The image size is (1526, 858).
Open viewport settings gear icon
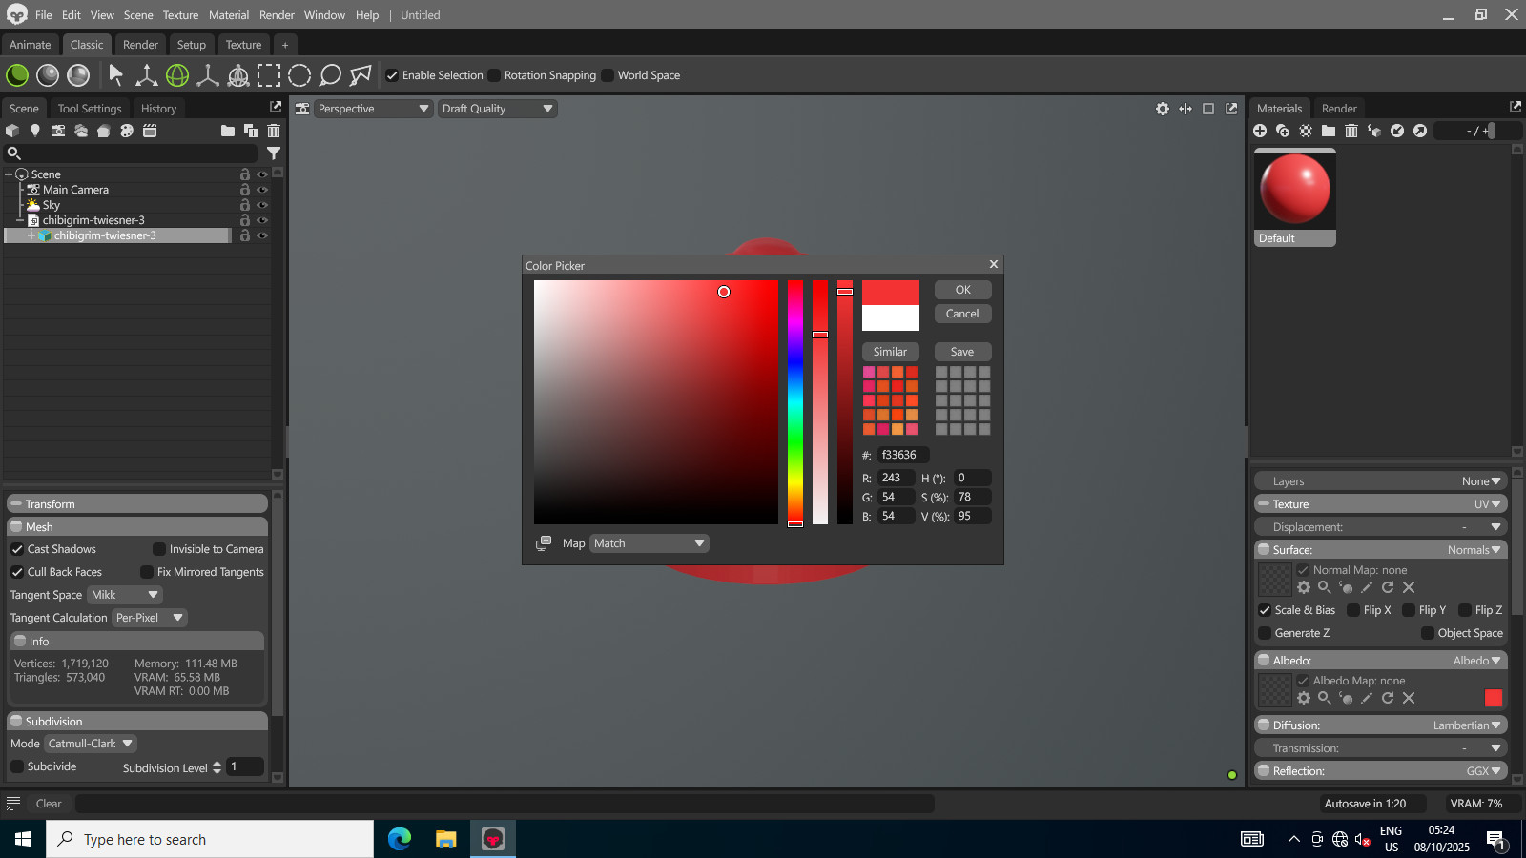click(x=1162, y=109)
